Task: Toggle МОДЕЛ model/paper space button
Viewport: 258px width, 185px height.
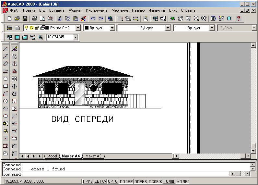Action: [182, 181]
